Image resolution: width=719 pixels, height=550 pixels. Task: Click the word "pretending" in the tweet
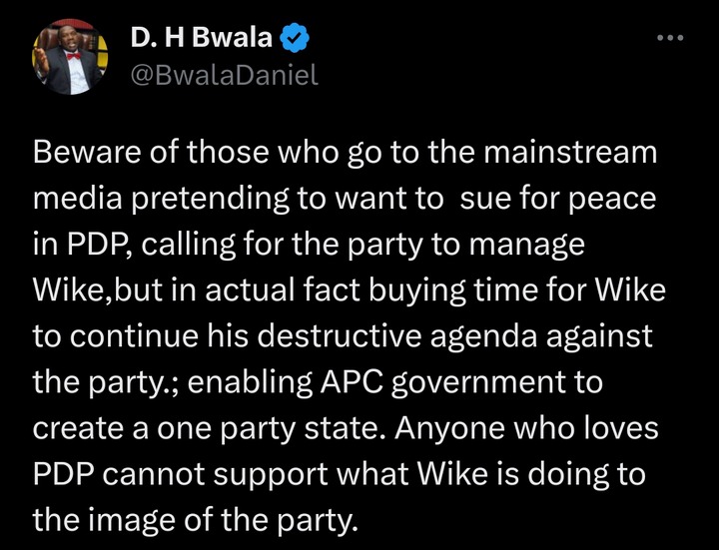click(x=211, y=199)
